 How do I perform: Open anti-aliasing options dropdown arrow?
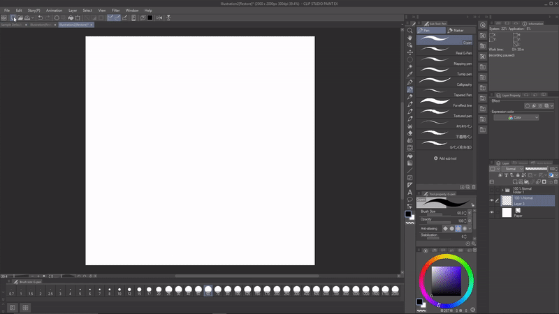[x=470, y=229]
